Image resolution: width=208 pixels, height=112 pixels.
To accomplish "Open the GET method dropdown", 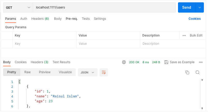I will click(18, 7).
